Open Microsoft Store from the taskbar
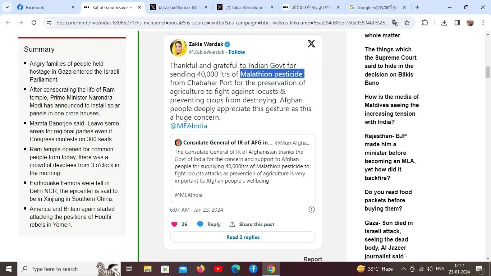The height and width of the screenshot is (276, 491). (x=165, y=269)
